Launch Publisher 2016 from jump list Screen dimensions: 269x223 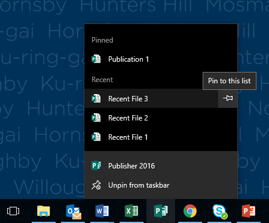click(x=161, y=166)
